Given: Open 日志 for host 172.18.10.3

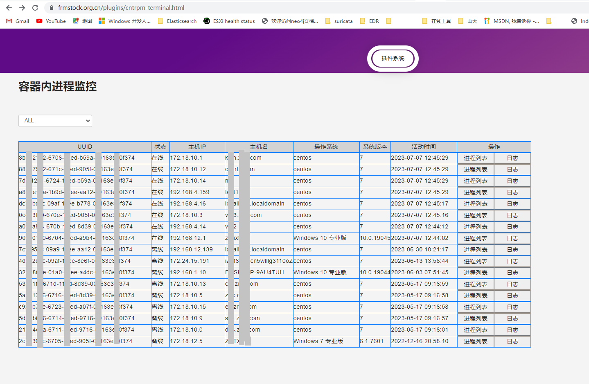Looking at the screenshot, I should coord(512,215).
